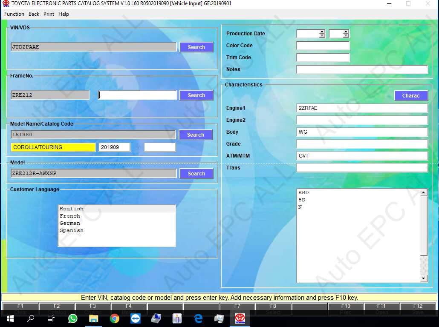Focus the empty frame serial number field

click(x=138, y=95)
